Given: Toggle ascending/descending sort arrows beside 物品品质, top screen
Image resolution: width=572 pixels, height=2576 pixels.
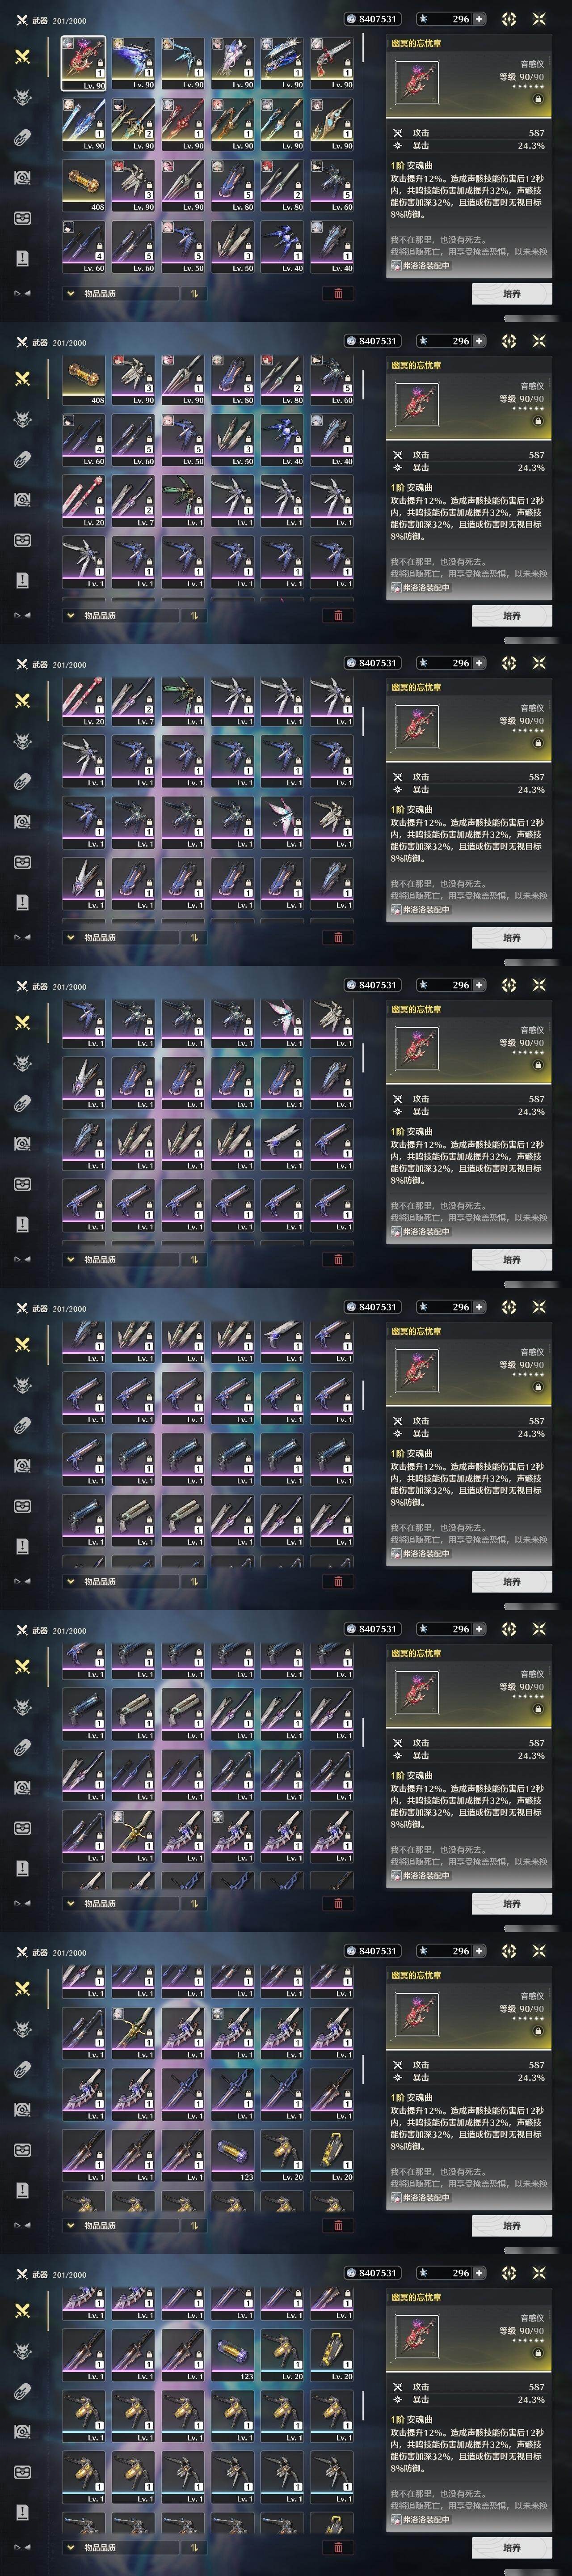Looking at the screenshot, I should (192, 294).
